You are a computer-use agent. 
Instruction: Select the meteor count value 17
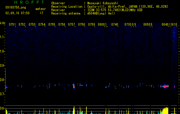(x=41, y=13)
